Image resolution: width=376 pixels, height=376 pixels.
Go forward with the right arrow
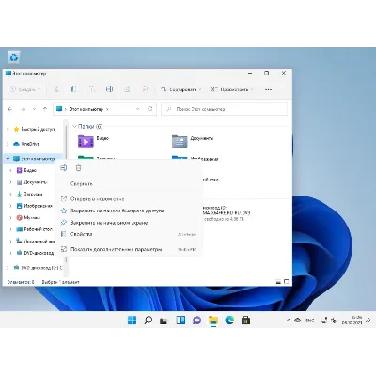point(23,109)
